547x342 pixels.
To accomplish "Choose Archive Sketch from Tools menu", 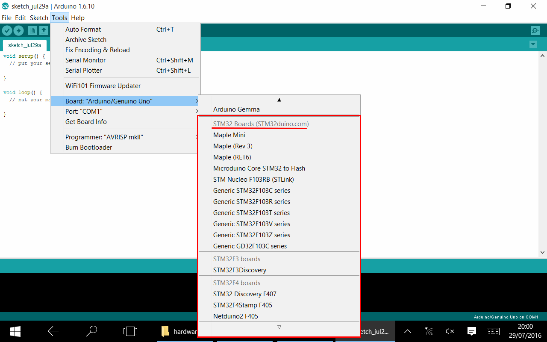I will coord(125,40).
